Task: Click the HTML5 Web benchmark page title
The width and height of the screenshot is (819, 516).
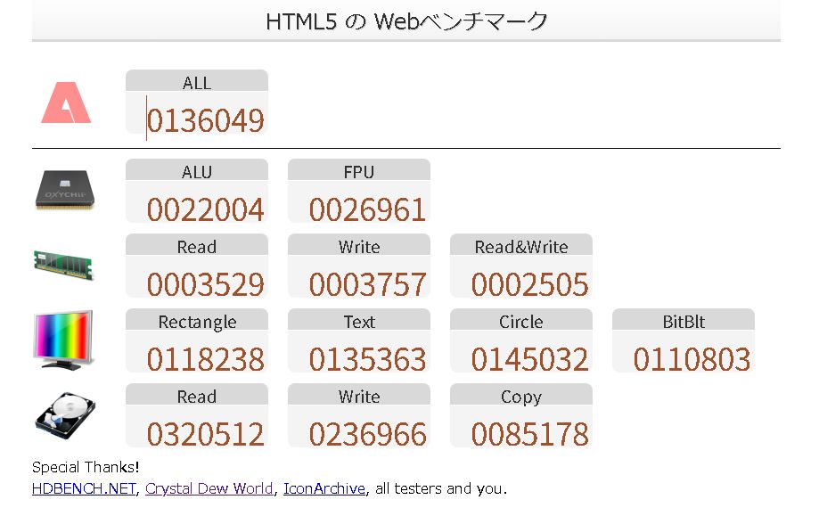Action: pyautogui.click(x=406, y=21)
